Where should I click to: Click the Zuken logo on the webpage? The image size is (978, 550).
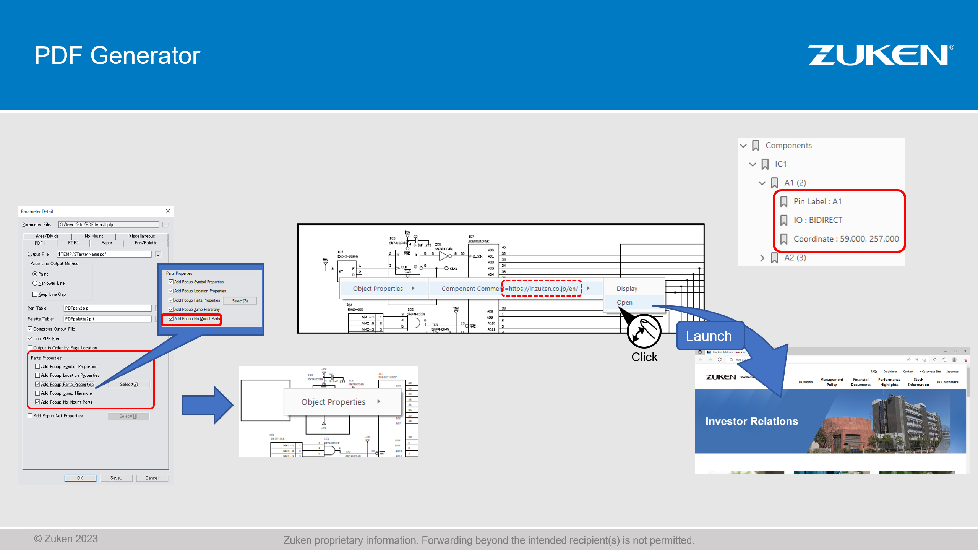click(x=721, y=377)
